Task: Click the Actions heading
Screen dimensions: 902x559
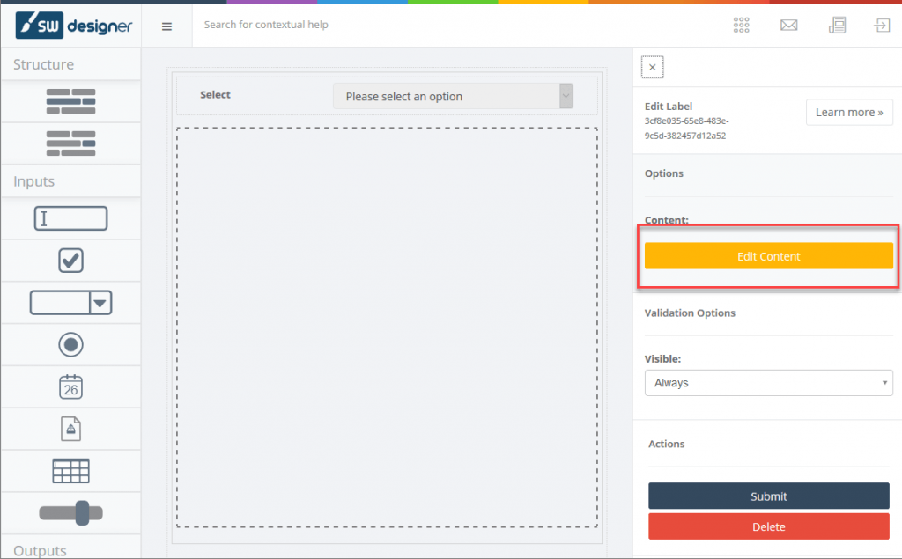Action: (666, 444)
